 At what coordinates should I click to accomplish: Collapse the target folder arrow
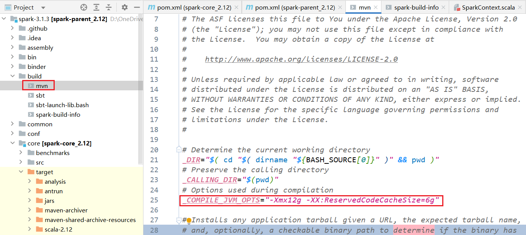[21, 172]
